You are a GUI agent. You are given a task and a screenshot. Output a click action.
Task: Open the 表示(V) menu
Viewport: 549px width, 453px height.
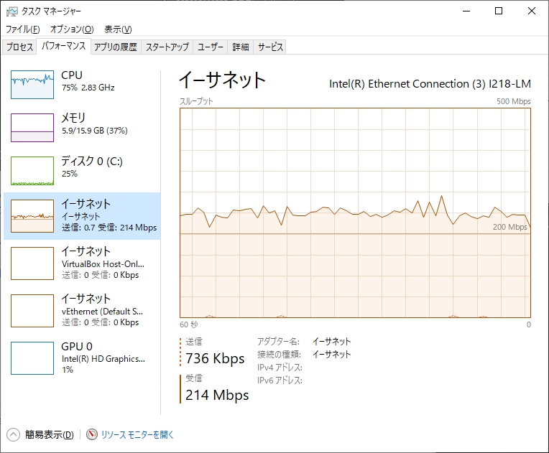click(x=118, y=29)
